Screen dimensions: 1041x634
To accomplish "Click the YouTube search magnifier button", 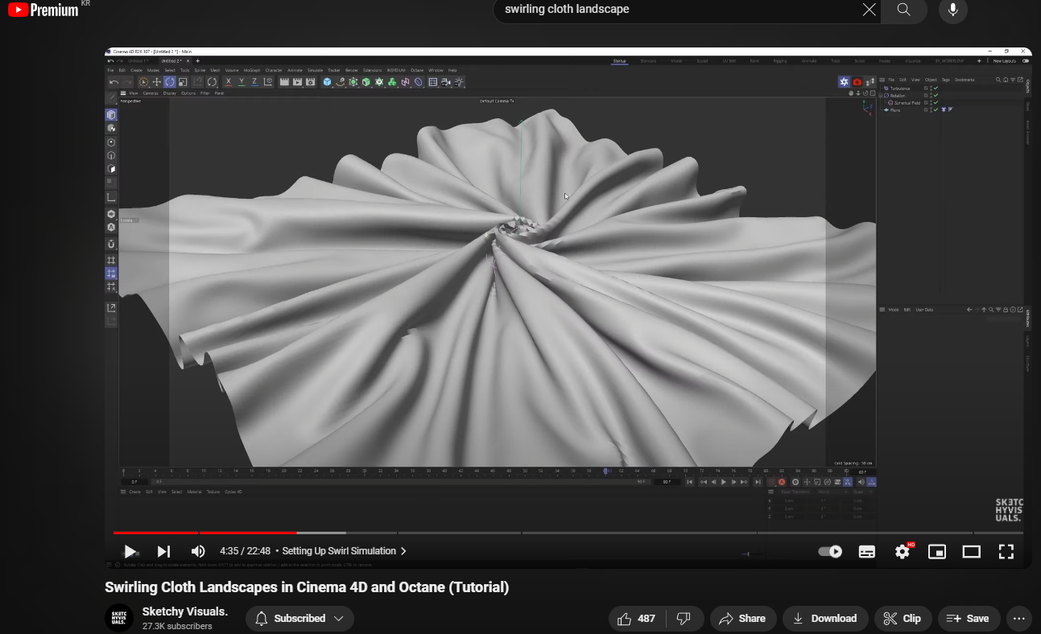I will [x=903, y=10].
